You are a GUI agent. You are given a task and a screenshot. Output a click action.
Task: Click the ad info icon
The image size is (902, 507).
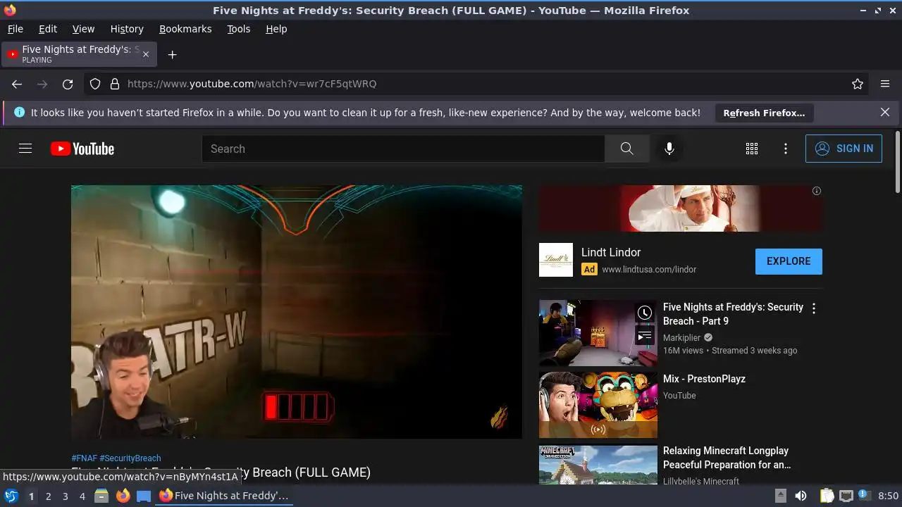(817, 191)
